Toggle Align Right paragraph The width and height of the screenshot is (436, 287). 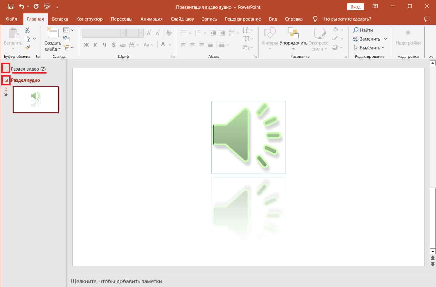tap(201, 45)
